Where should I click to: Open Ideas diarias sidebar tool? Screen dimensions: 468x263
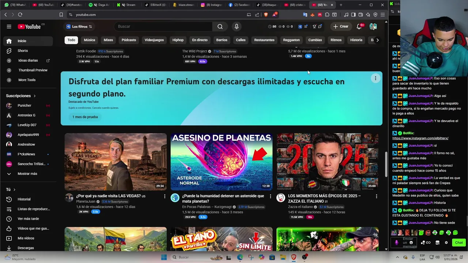tap(28, 60)
